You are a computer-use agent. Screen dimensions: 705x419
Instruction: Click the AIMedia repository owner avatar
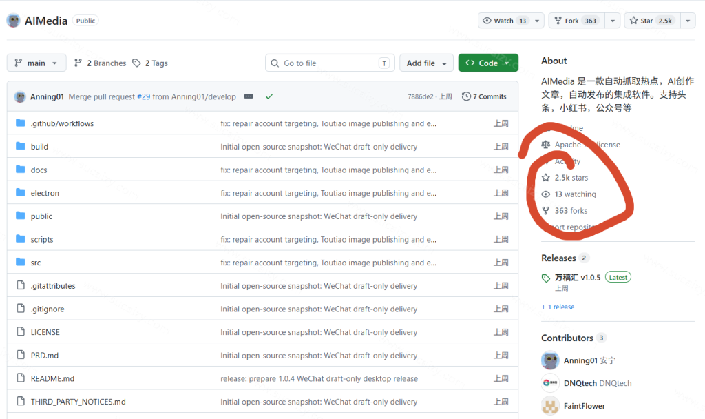[x=14, y=21]
